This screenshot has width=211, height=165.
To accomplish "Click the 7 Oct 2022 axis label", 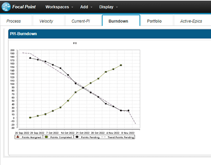I will click(x=52, y=133).
